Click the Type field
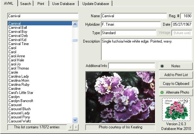Screen dimensions: 194x134 point(129,33)
